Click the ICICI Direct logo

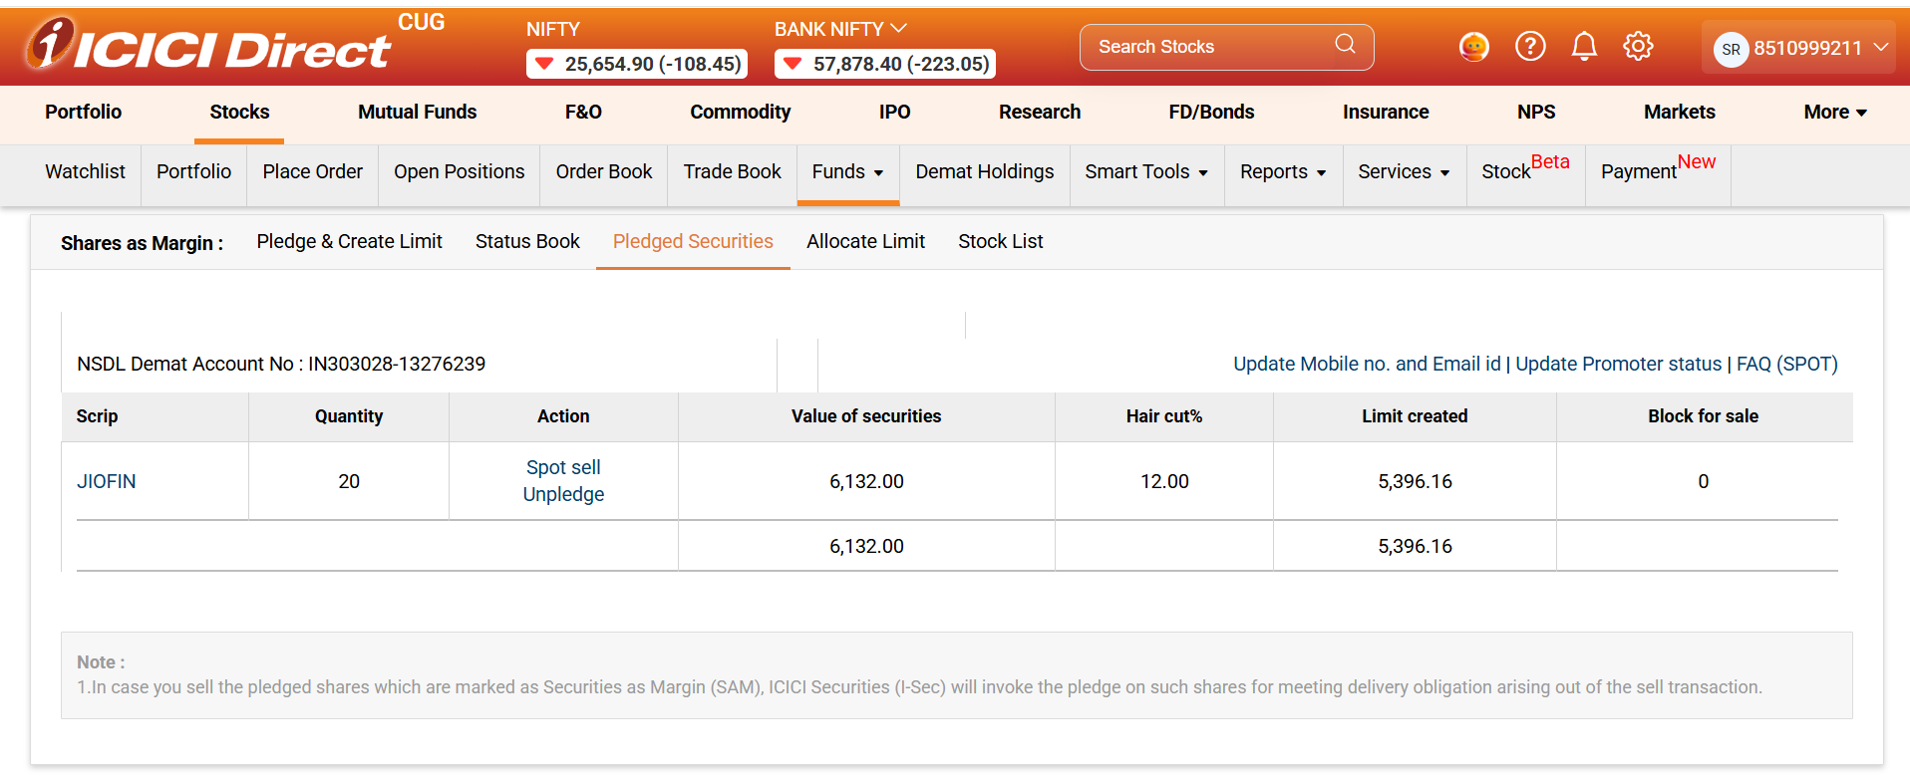coord(209,47)
